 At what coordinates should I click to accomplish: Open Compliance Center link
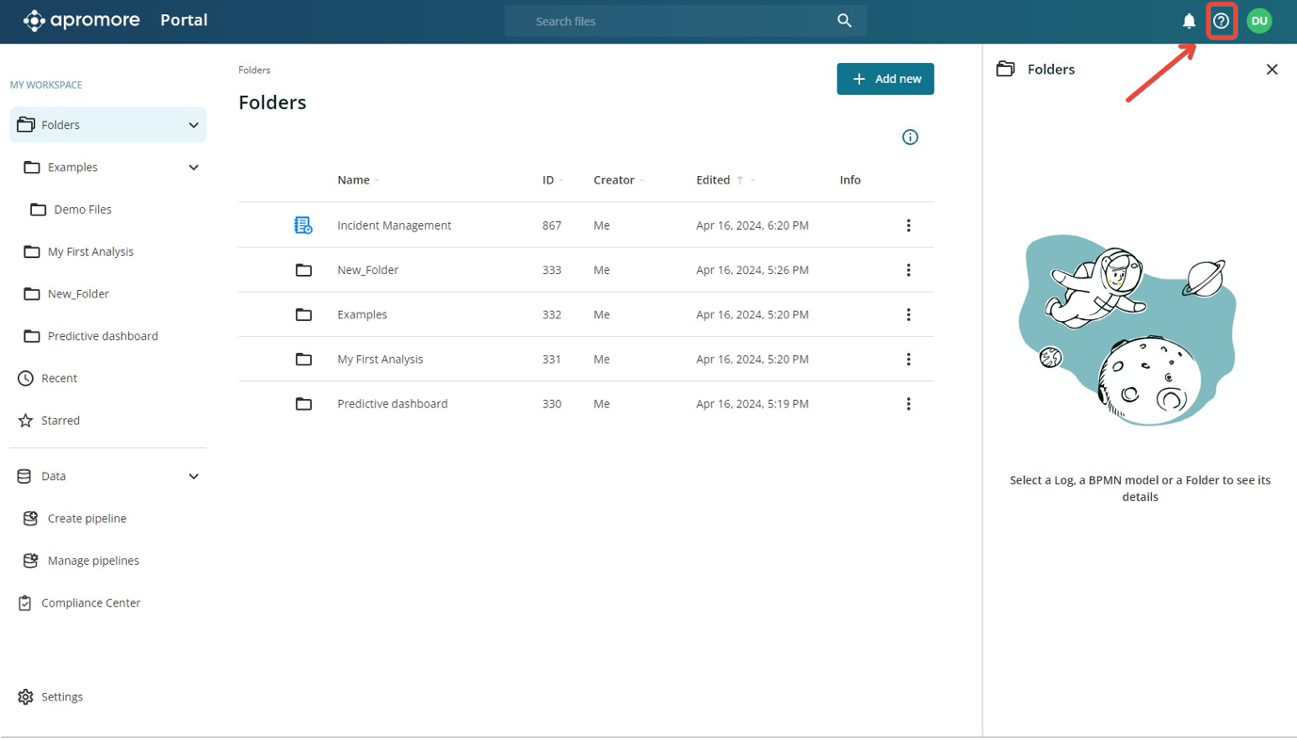(x=90, y=603)
